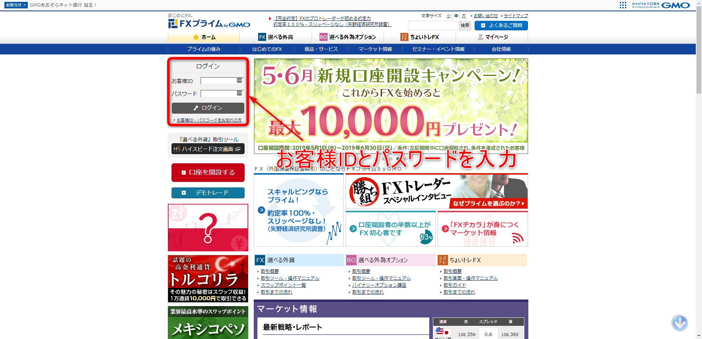Click the blue down-arrow scroll icon

(x=679, y=323)
